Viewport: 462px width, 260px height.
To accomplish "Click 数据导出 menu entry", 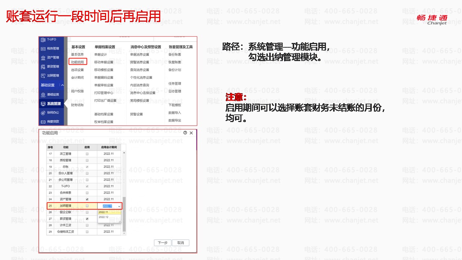I will 175,120.
